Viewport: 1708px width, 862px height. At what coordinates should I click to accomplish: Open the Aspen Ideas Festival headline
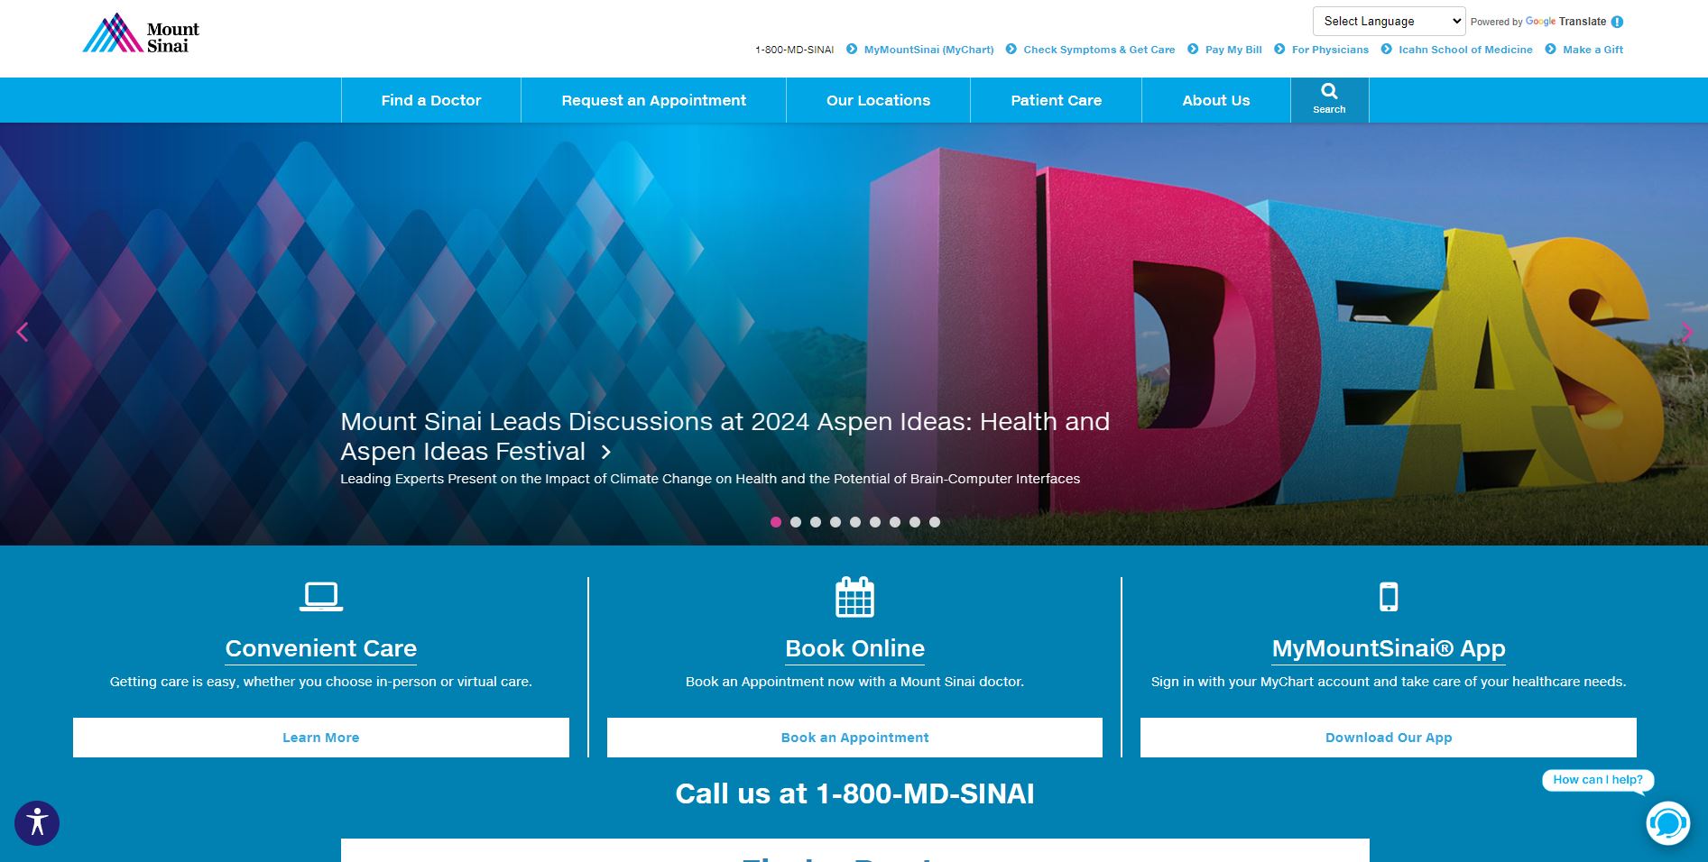(725, 436)
